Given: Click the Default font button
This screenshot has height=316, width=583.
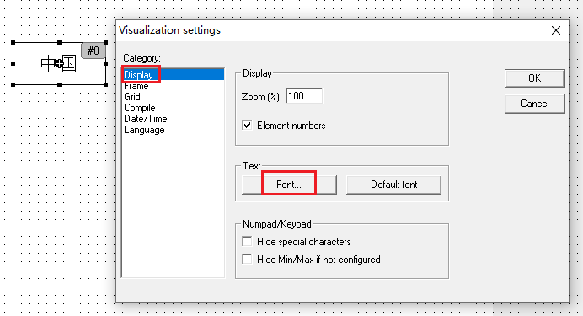Looking at the screenshot, I should (x=393, y=185).
